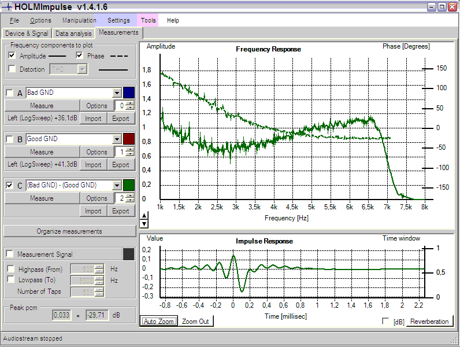Click the HOLMImpulse title bar app icon

[8, 7]
